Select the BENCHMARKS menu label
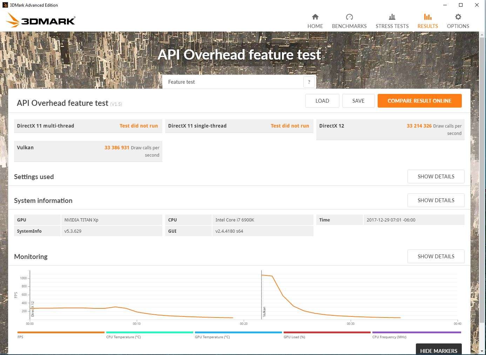This screenshot has height=355, width=486. point(349,26)
